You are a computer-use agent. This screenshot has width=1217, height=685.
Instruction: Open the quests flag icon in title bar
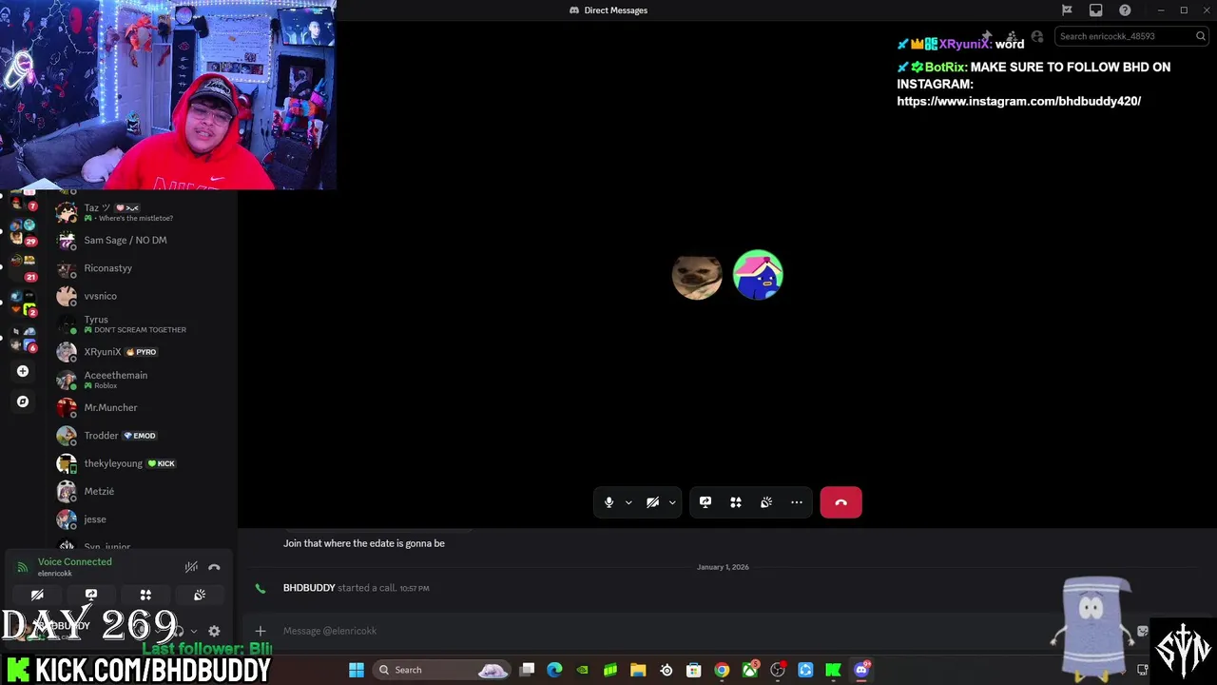click(x=1067, y=10)
